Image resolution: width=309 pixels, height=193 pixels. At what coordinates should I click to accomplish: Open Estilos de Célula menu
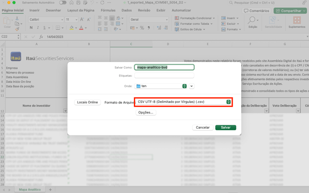point(190,29)
